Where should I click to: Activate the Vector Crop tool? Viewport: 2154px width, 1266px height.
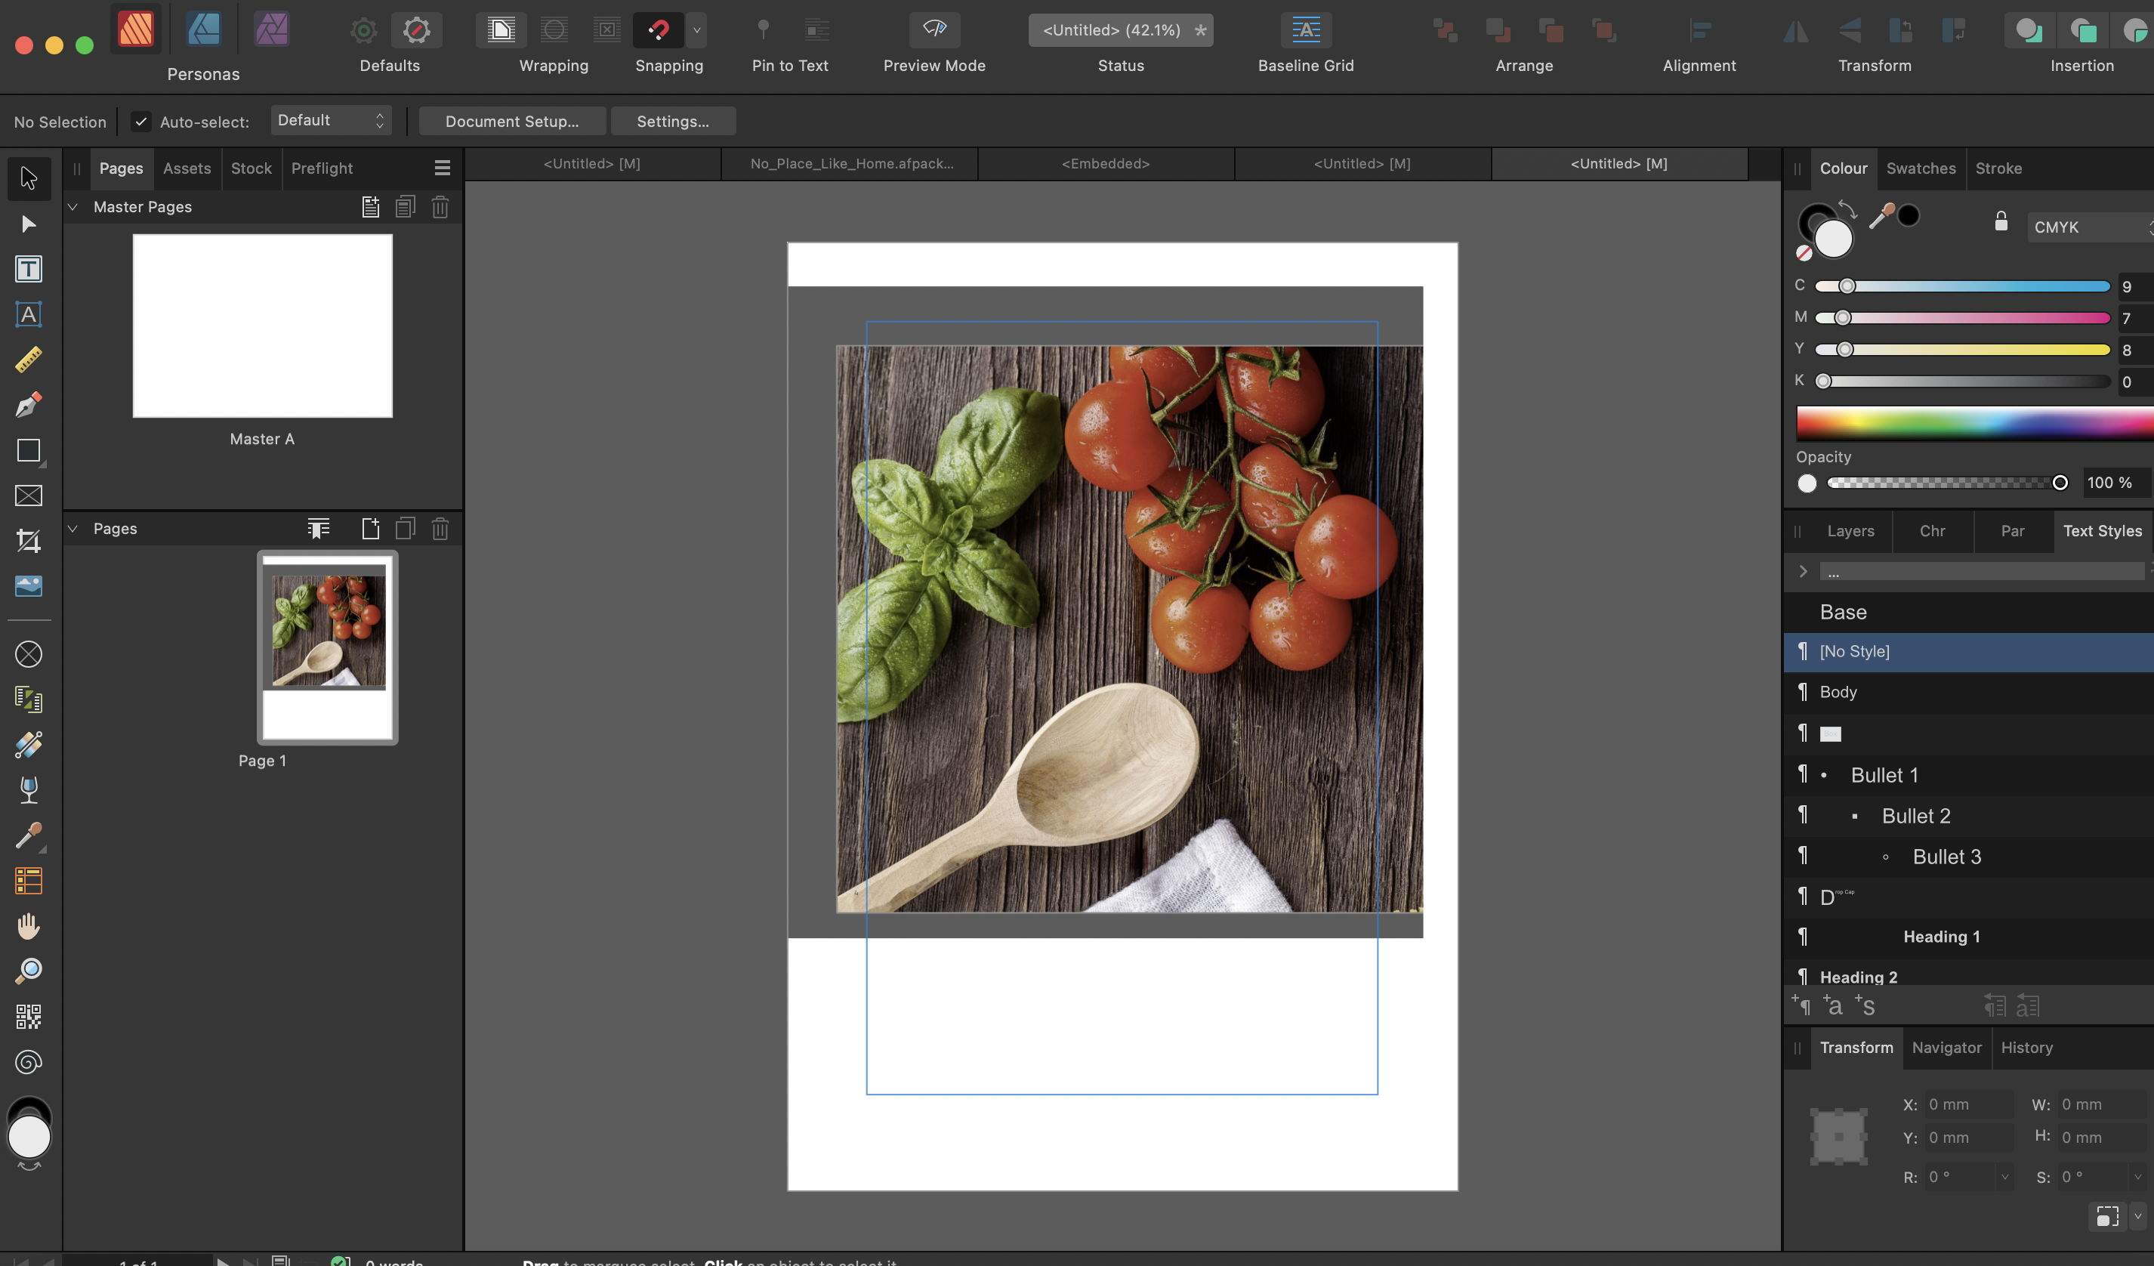28,541
